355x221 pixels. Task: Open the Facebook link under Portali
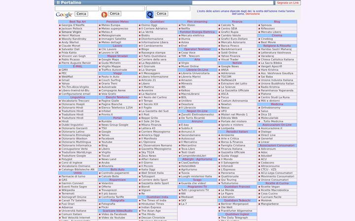point(107,138)
